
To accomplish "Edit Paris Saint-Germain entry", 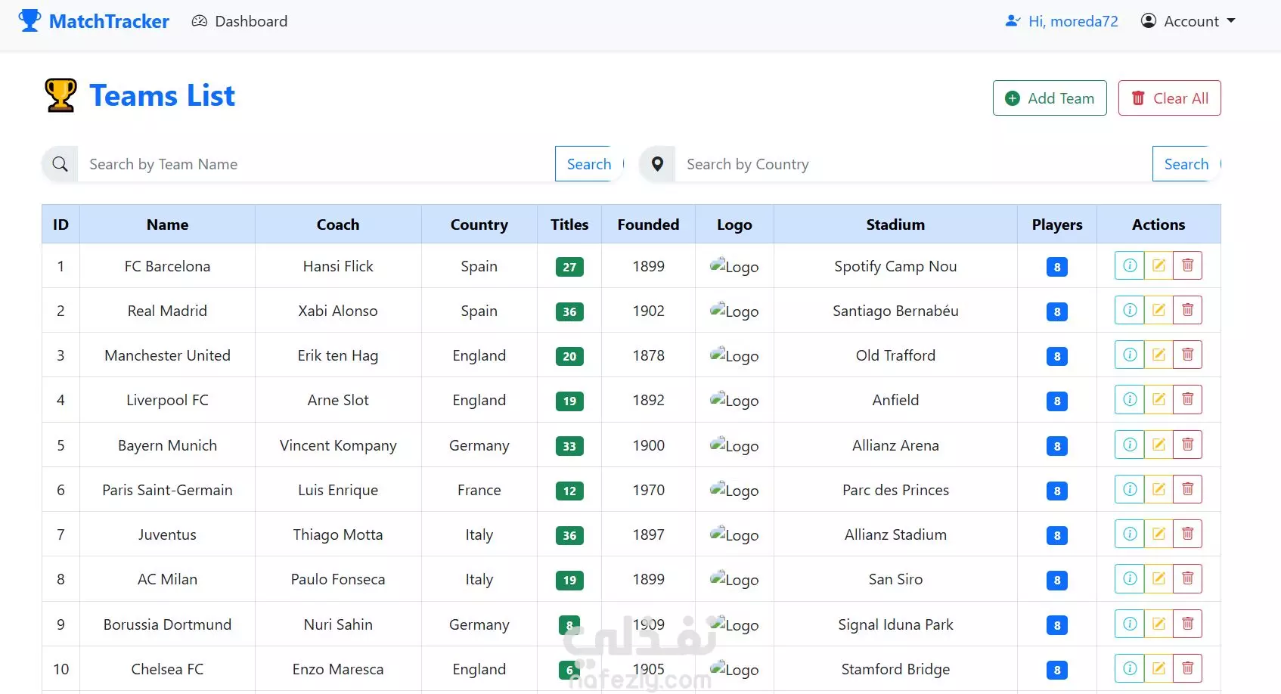I will (1158, 489).
